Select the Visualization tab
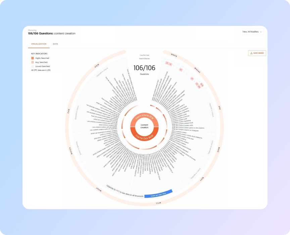The height and width of the screenshot is (235, 290). [39, 44]
